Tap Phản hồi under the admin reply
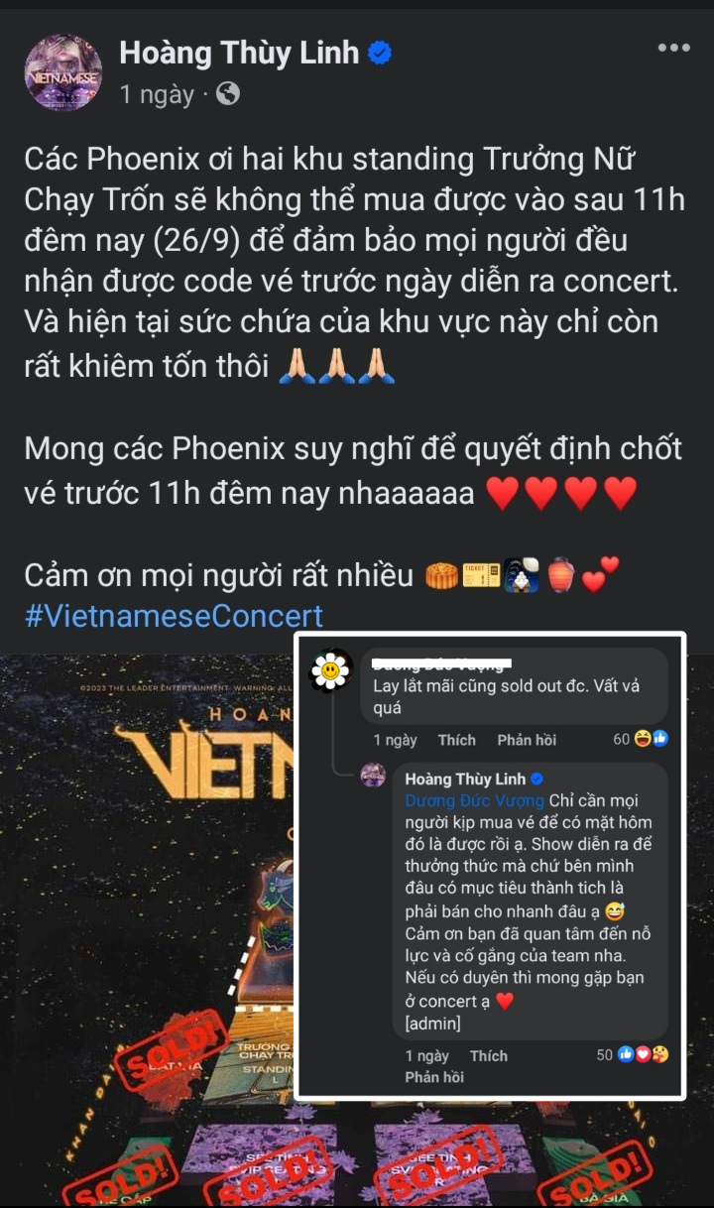Viewport: 714px width, 1208px height. pyautogui.click(x=434, y=1077)
